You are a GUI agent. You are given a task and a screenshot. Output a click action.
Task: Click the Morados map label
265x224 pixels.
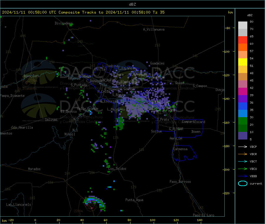pyautogui.click(x=34, y=169)
